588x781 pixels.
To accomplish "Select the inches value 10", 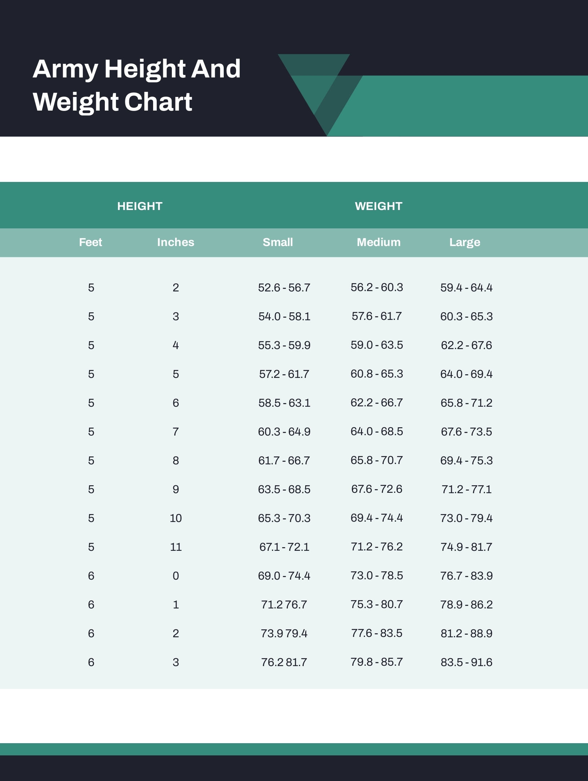I will [175, 518].
